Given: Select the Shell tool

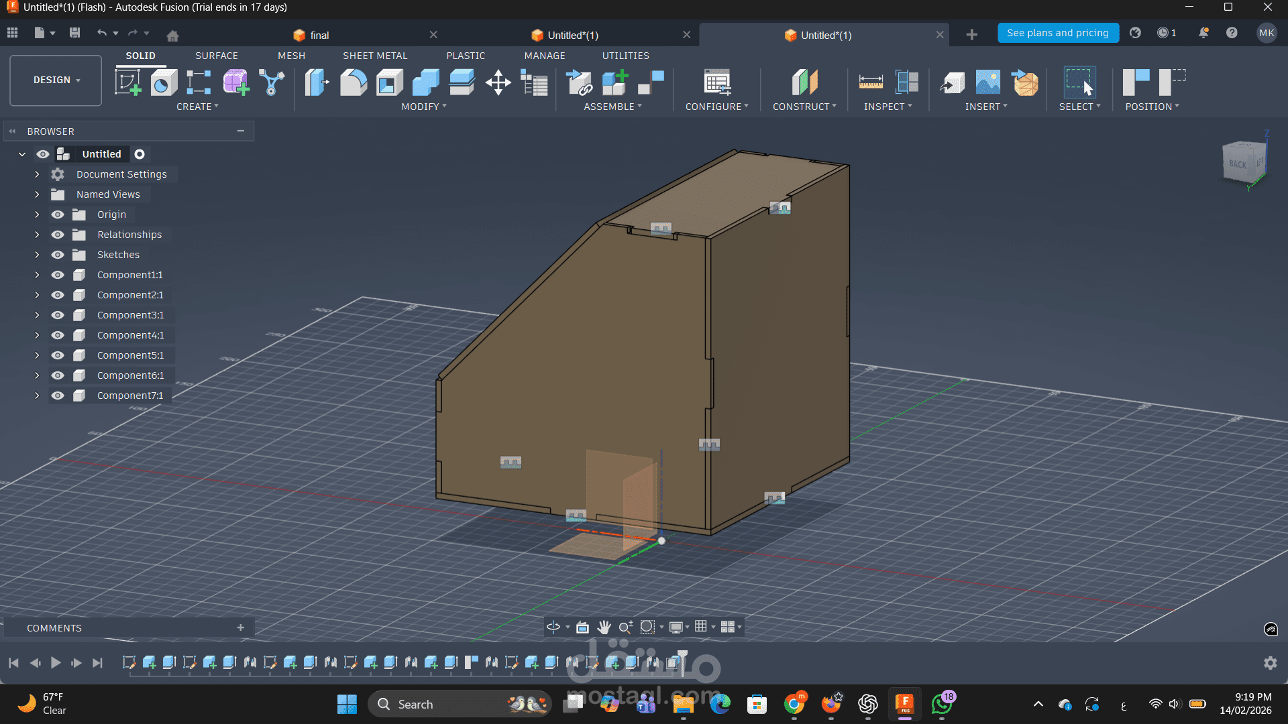Looking at the screenshot, I should pos(390,82).
